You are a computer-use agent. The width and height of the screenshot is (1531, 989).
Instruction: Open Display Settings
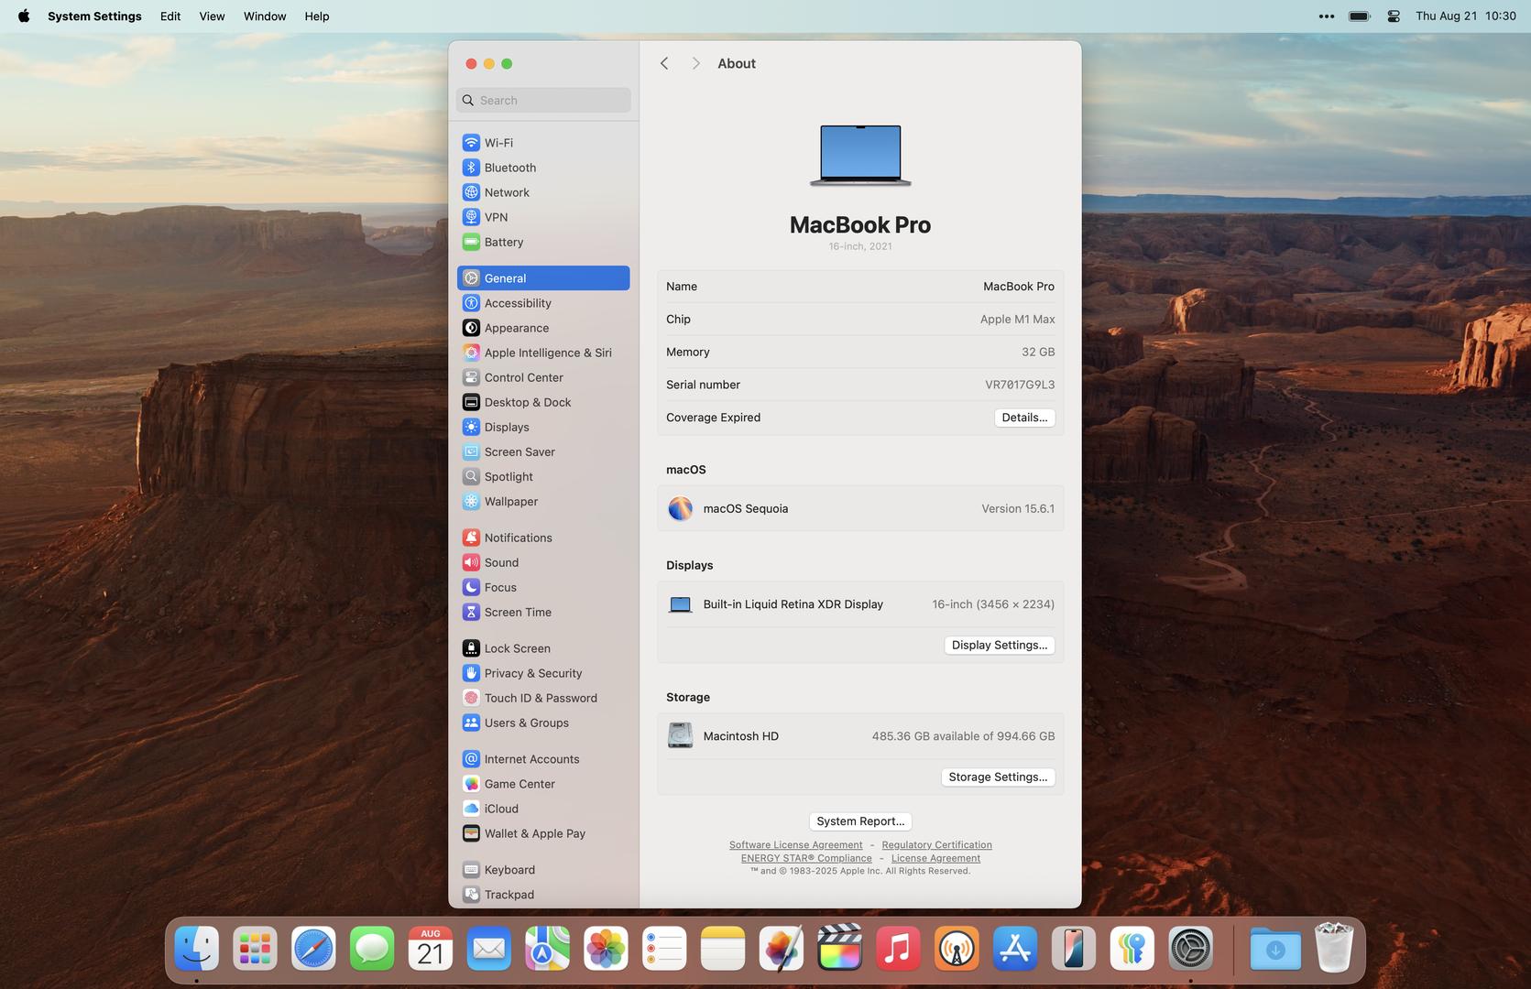(1000, 645)
